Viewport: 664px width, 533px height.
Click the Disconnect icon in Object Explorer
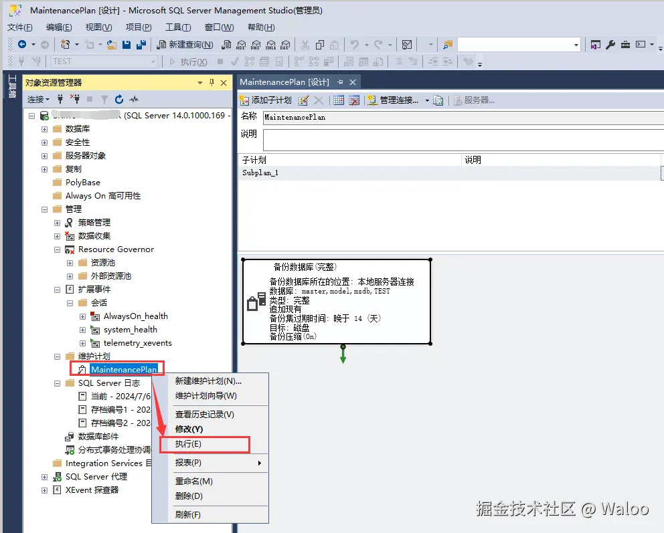click(x=75, y=99)
